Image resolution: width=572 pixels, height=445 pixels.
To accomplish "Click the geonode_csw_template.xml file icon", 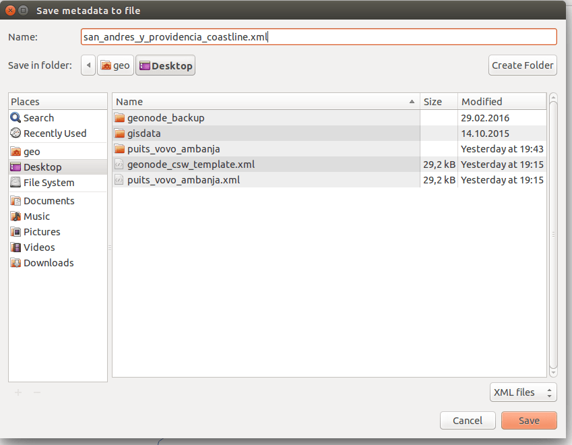I will click(119, 165).
